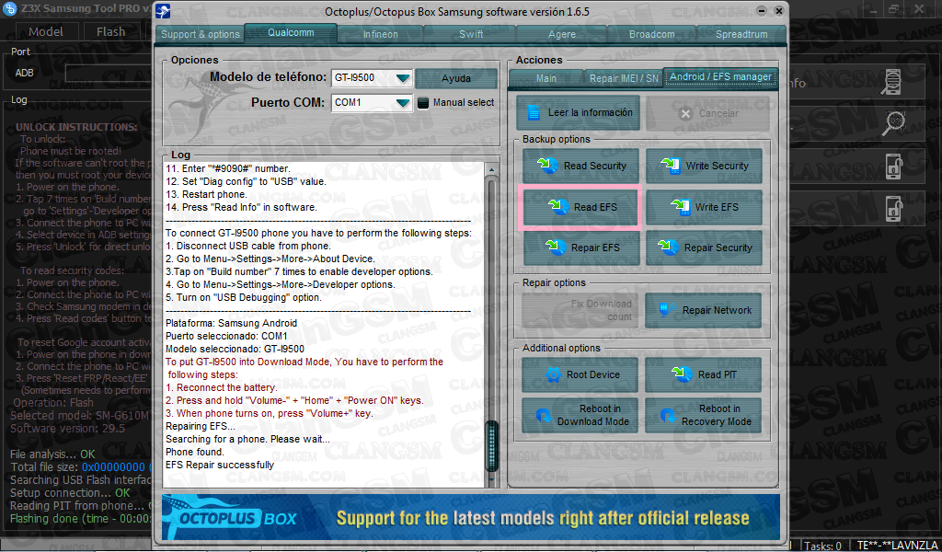
Task: Click the 'Turn on USB Debugging option' log line
Action: pos(243,297)
